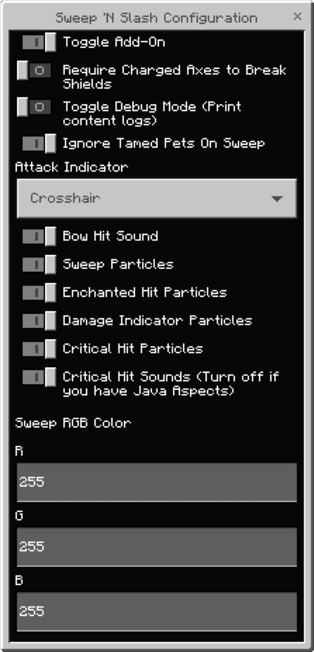Screen dimensions: 314x652
Task: Edit the G channel value
Action: click(x=157, y=547)
